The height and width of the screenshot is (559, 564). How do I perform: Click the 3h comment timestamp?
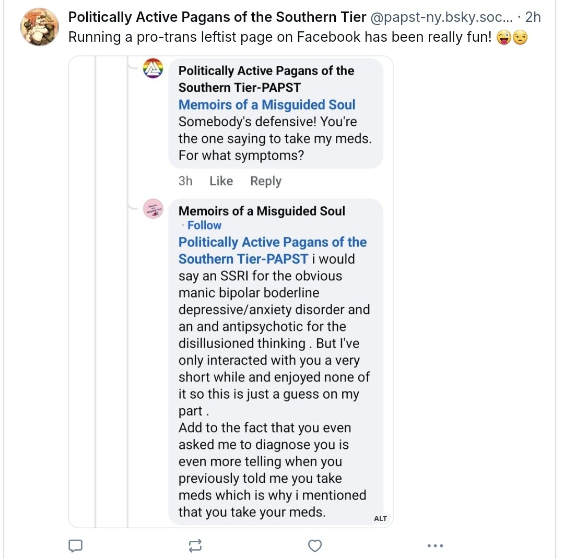pos(185,181)
